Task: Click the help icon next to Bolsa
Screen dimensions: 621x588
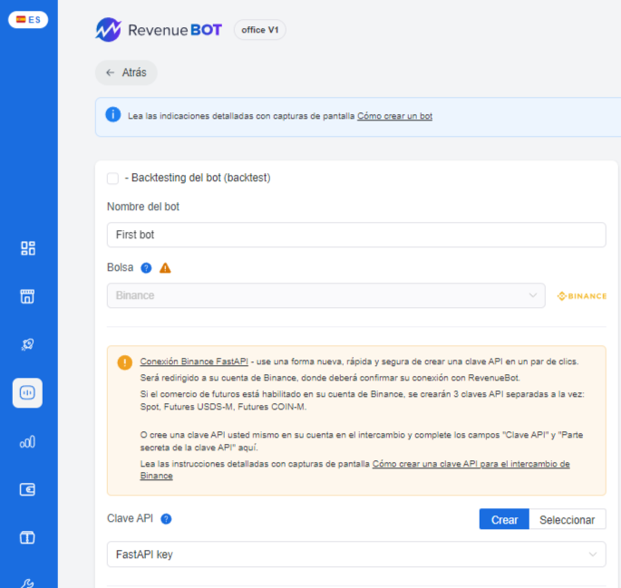Action: coord(146,268)
